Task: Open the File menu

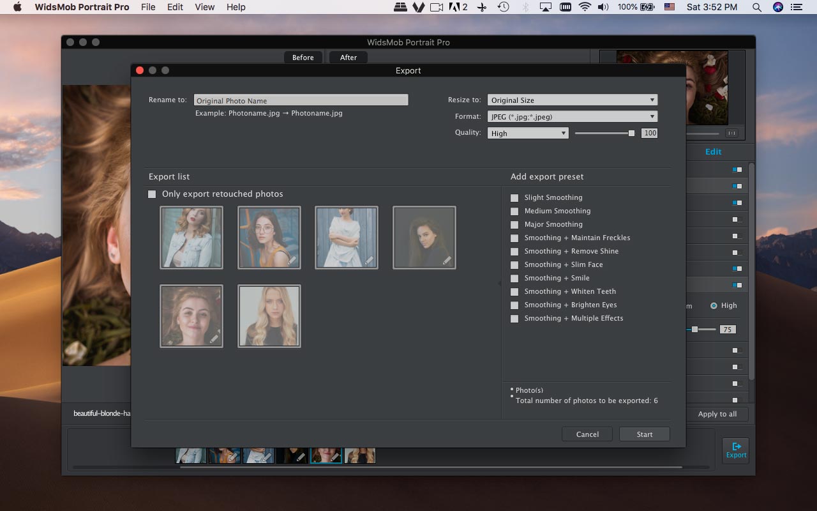Action: pos(148,7)
